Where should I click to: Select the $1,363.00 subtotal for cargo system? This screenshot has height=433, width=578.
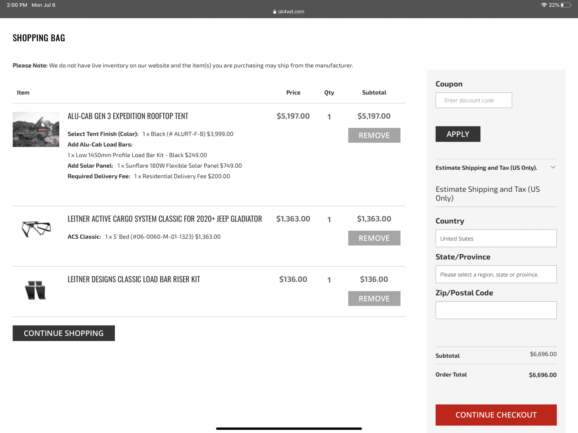pos(374,219)
